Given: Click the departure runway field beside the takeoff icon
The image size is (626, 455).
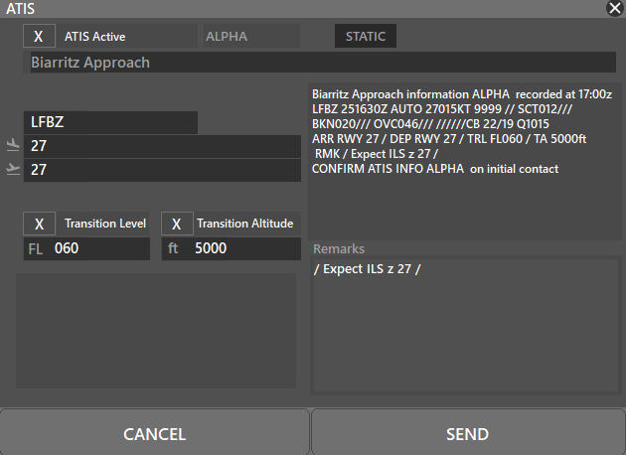Looking at the screenshot, I should [x=162, y=171].
